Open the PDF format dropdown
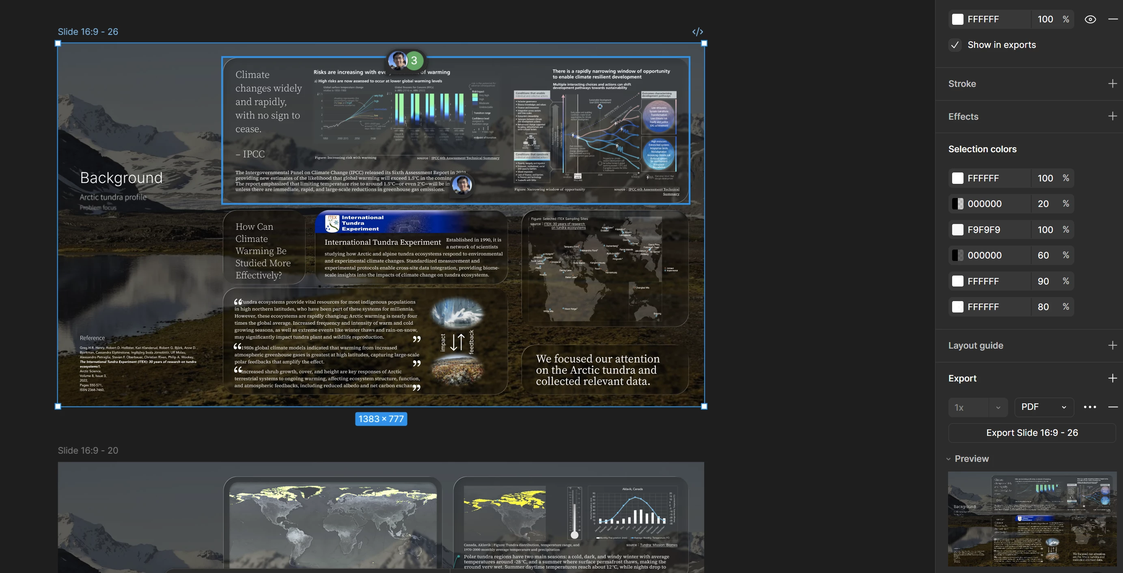 click(x=1044, y=407)
